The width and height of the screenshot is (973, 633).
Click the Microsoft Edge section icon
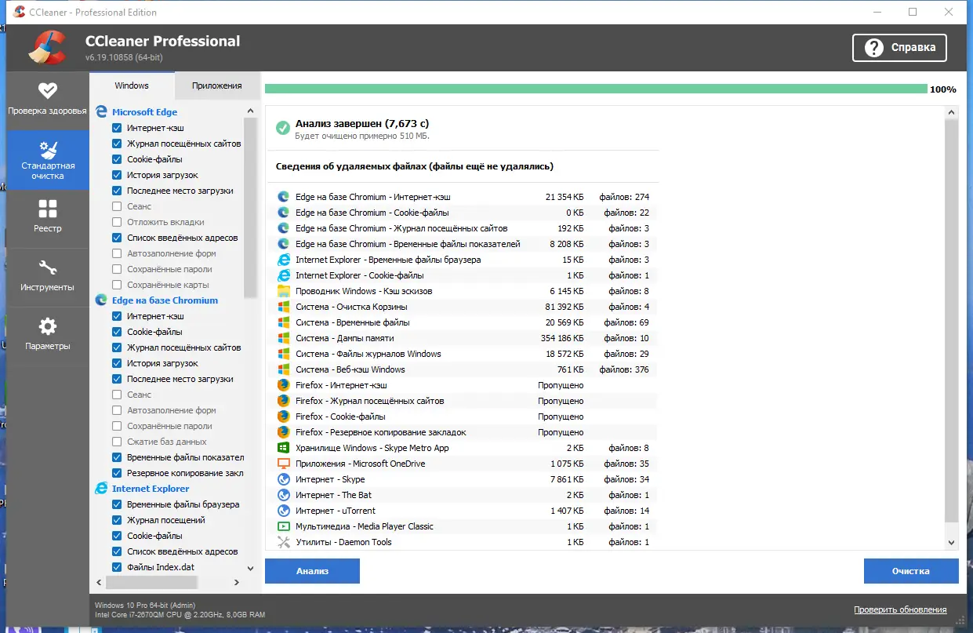pyautogui.click(x=101, y=112)
